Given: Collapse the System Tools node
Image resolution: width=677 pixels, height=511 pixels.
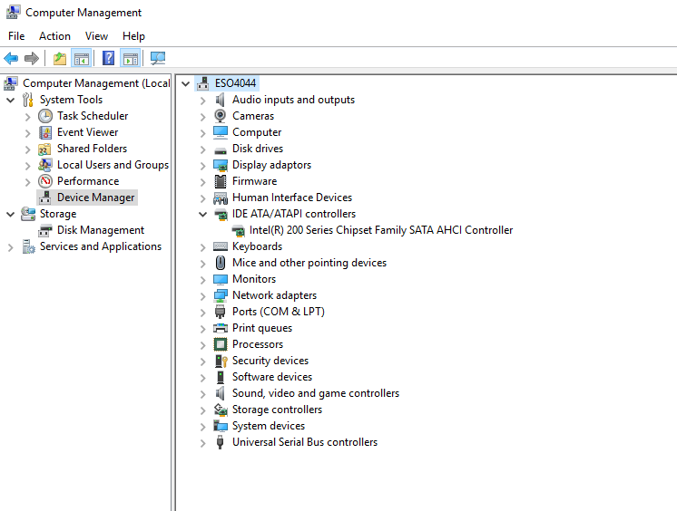Looking at the screenshot, I should (x=11, y=100).
